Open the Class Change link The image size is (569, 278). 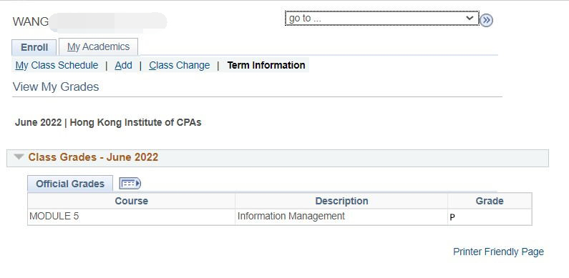click(179, 65)
